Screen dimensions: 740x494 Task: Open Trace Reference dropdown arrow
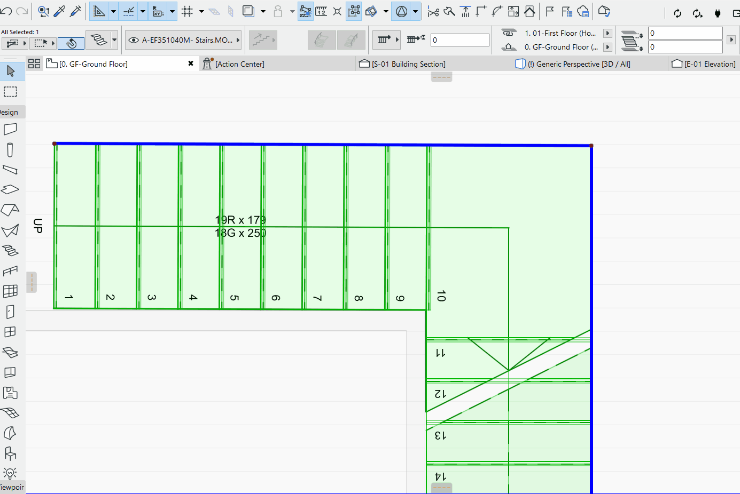(x=263, y=11)
